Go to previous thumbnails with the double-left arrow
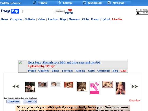 click(16, 86)
